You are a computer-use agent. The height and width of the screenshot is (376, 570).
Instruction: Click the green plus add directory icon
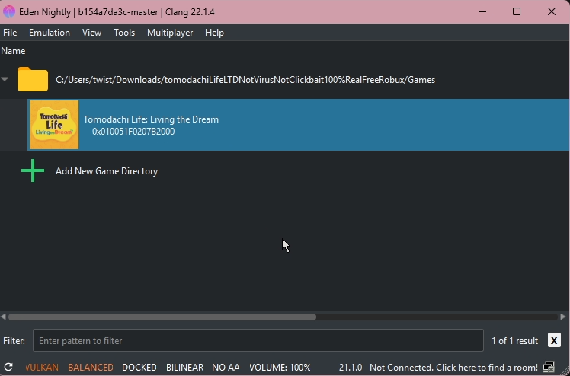tap(33, 170)
